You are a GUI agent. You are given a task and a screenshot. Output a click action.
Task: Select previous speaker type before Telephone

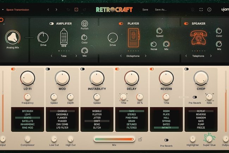(x=186, y=56)
